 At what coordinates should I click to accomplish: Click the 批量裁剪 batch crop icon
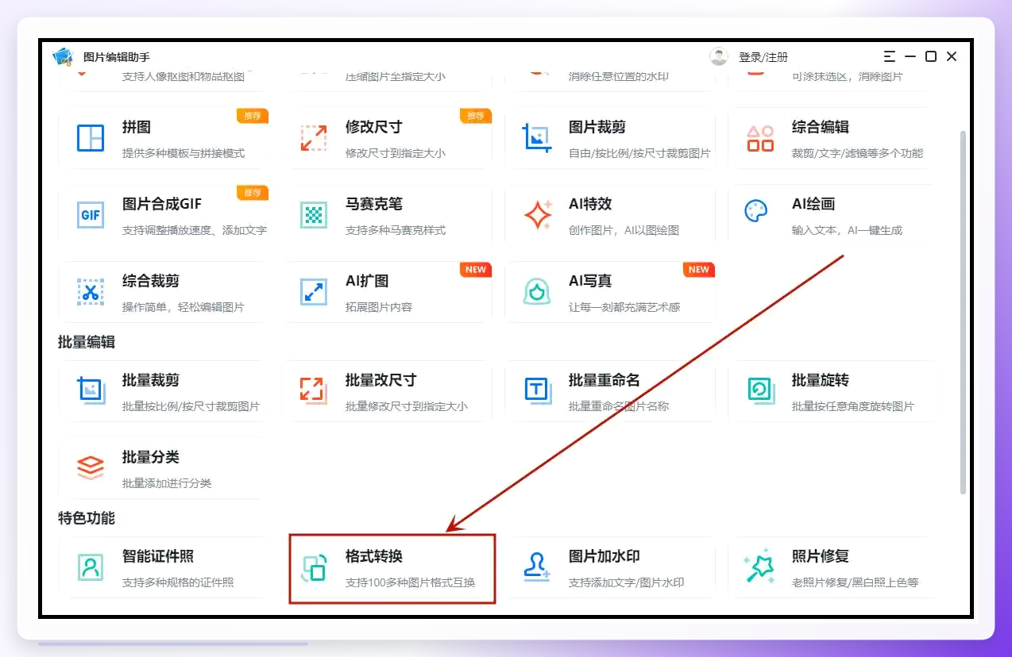coord(91,390)
